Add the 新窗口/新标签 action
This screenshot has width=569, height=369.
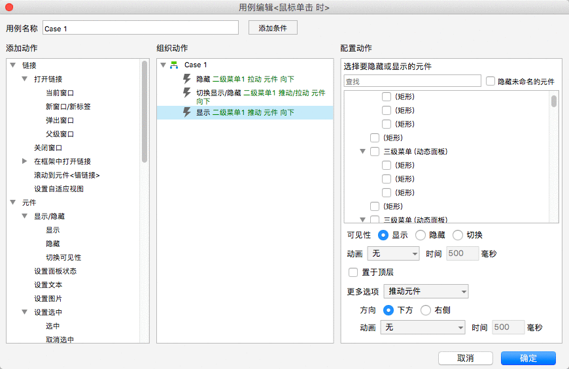[x=68, y=106]
